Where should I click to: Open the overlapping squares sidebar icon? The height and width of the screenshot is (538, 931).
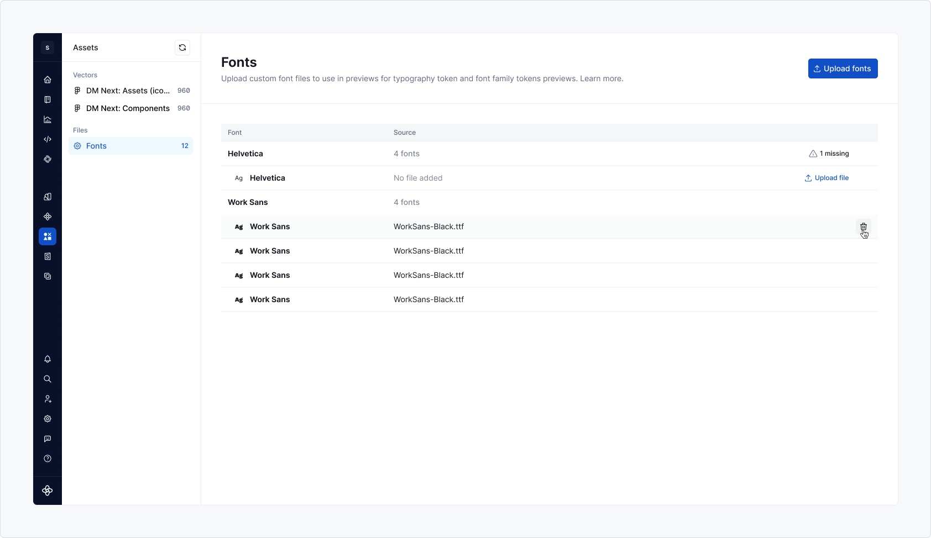pos(48,276)
